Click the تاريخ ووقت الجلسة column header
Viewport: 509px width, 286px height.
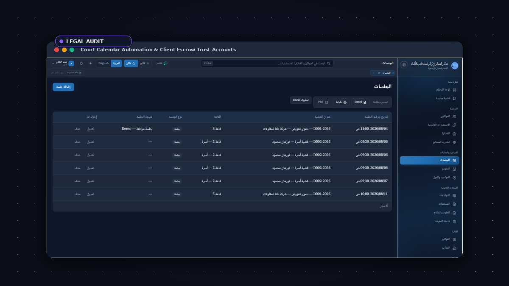coord(376,117)
